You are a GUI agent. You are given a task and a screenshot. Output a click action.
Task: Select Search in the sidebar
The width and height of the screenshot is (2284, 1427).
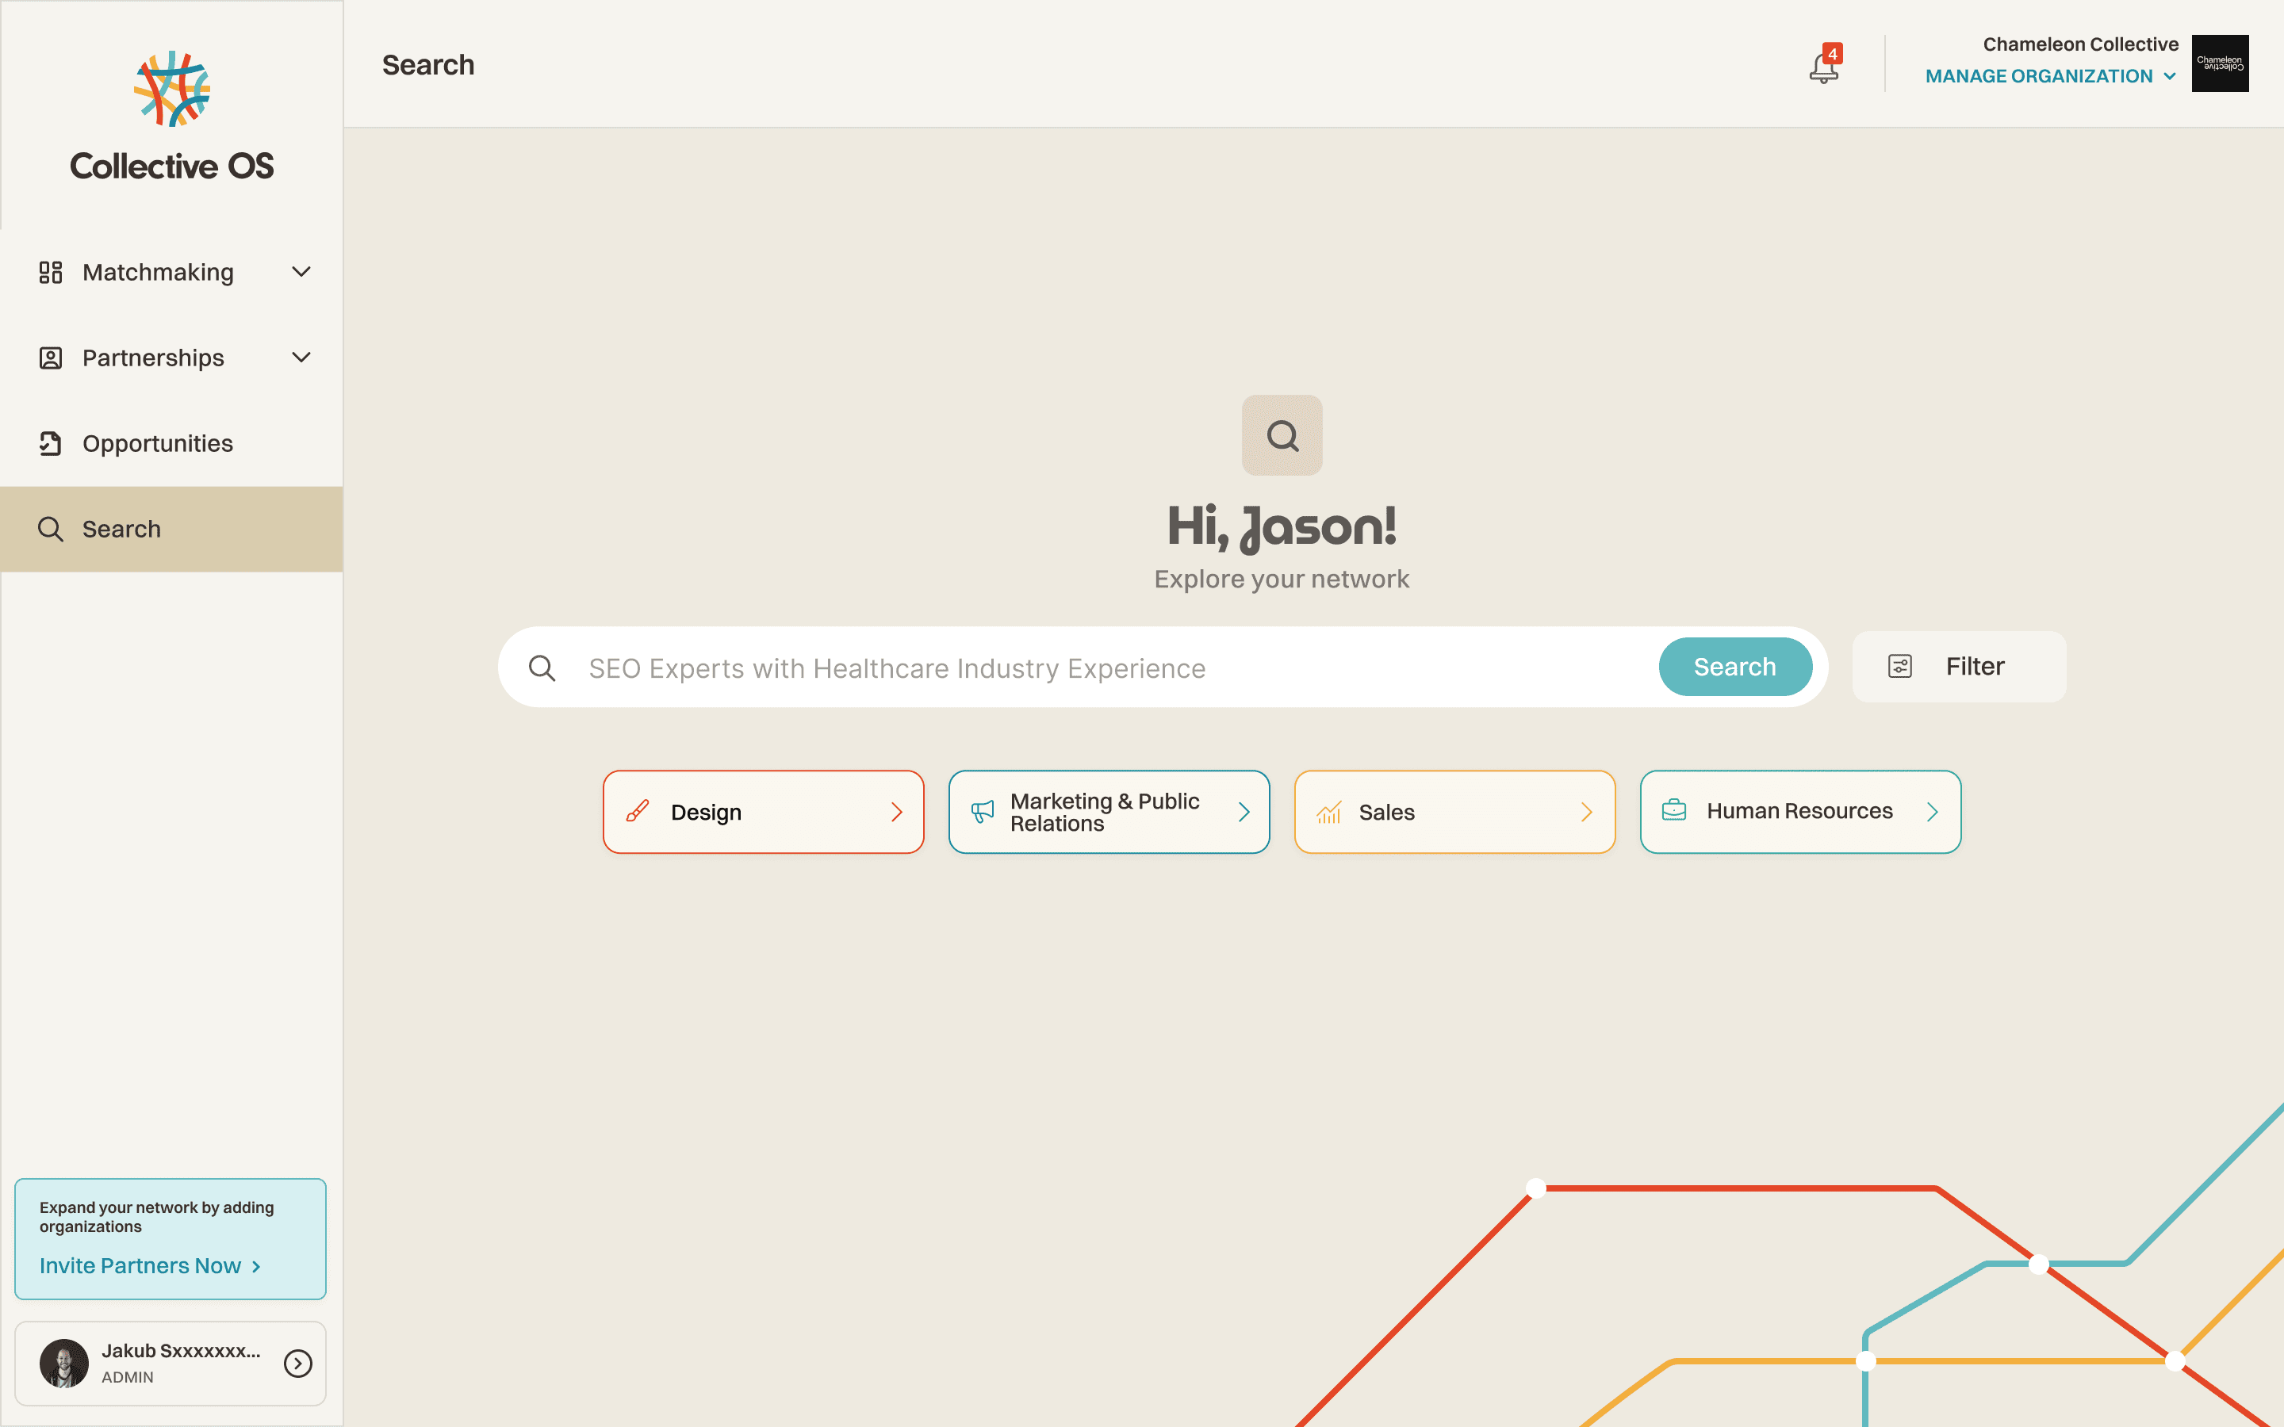122,530
